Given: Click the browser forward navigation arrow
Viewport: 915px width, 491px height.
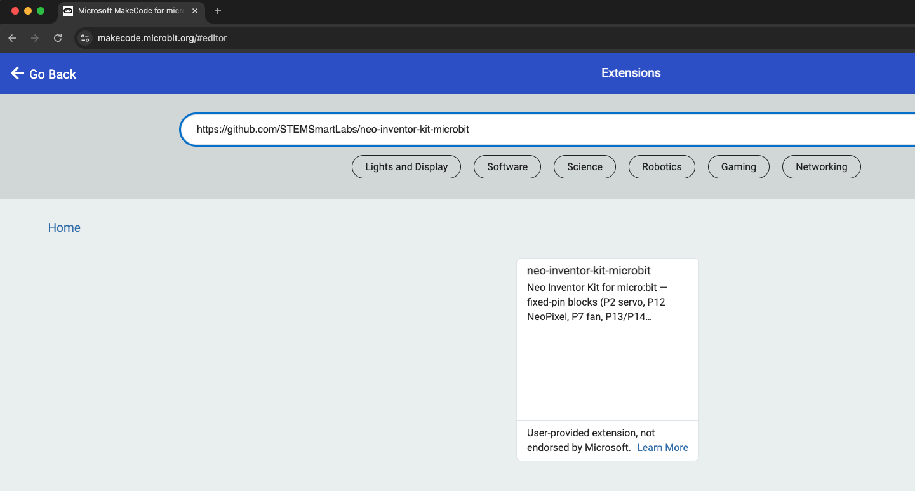Looking at the screenshot, I should (34, 38).
